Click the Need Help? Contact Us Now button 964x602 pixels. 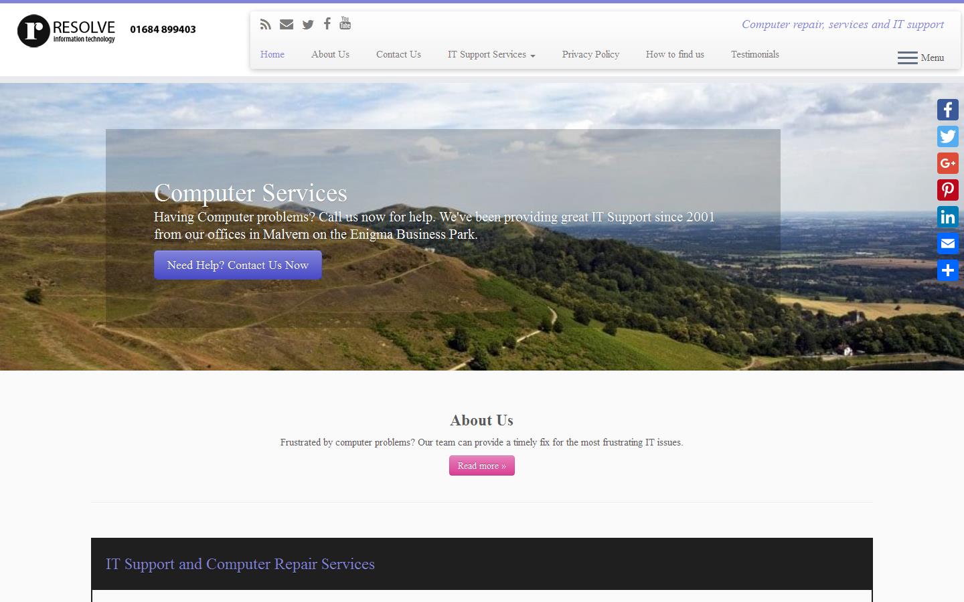point(238,265)
